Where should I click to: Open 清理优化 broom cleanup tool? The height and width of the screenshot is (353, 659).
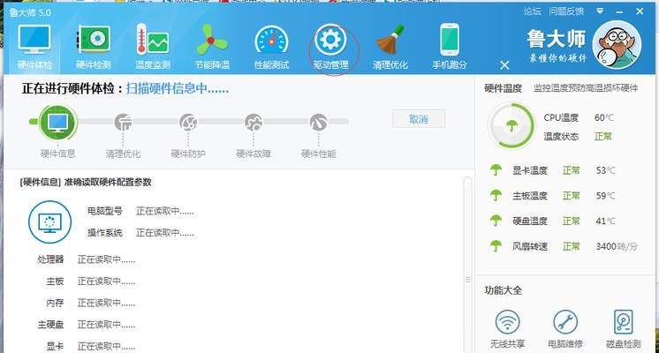[x=390, y=46]
